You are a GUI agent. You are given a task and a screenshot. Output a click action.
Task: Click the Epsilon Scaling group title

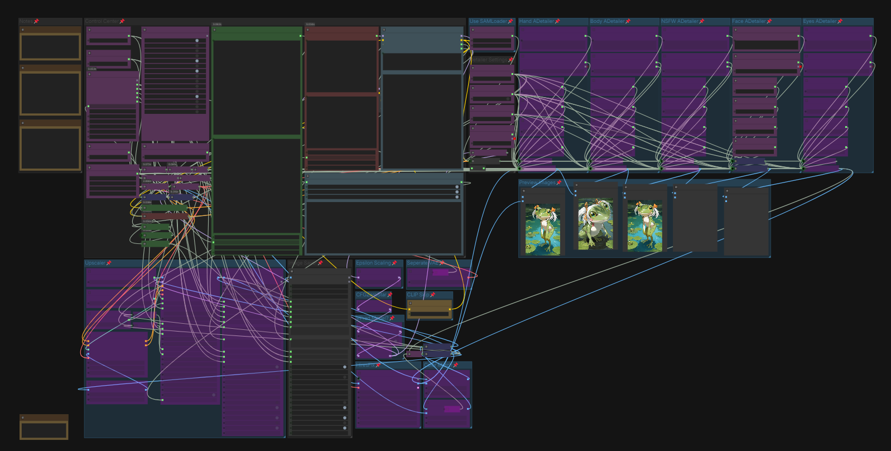pos(374,263)
